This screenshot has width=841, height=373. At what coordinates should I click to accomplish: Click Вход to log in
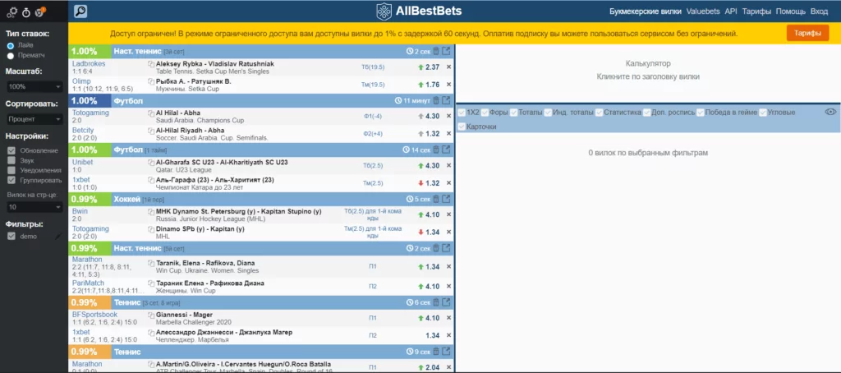click(x=819, y=12)
